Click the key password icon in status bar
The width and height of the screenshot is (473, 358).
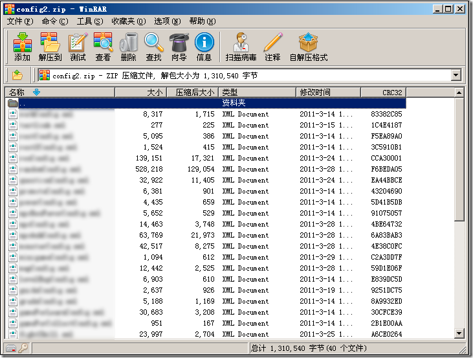23,348
